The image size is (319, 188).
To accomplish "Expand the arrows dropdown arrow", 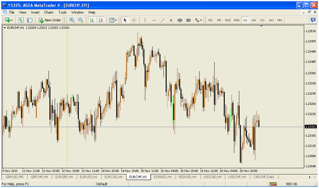I will 201,20.
